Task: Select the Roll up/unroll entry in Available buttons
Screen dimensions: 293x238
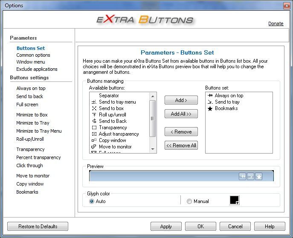Action: [120, 115]
